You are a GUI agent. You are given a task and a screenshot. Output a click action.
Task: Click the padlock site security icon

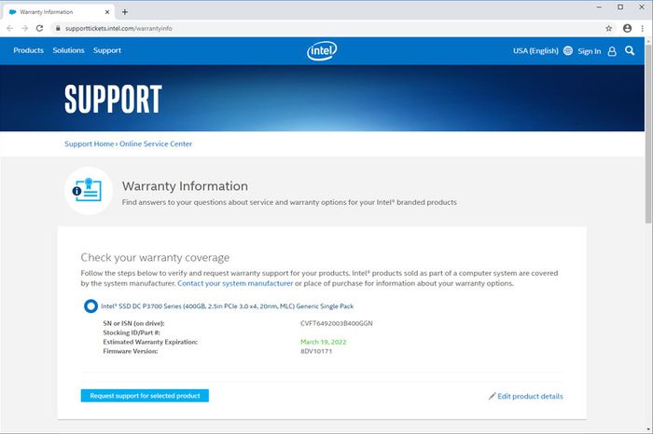point(58,28)
